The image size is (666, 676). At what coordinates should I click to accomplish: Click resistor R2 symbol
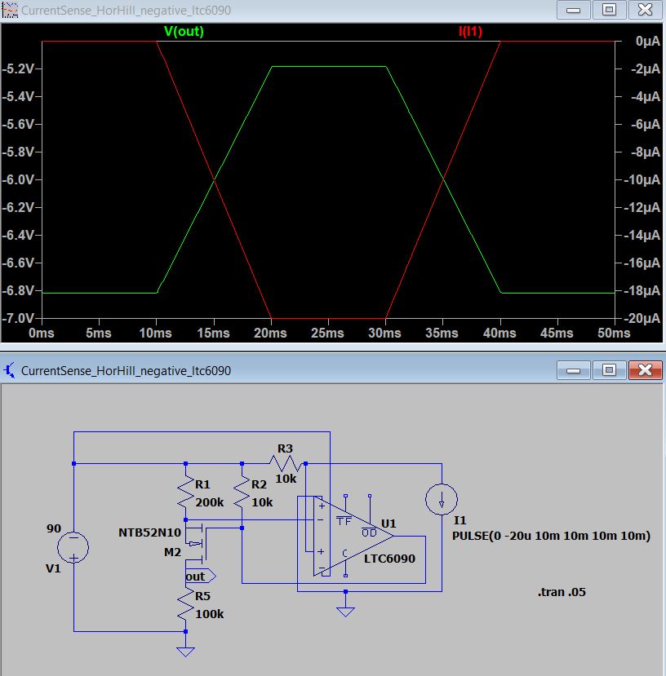coord(242,492)
